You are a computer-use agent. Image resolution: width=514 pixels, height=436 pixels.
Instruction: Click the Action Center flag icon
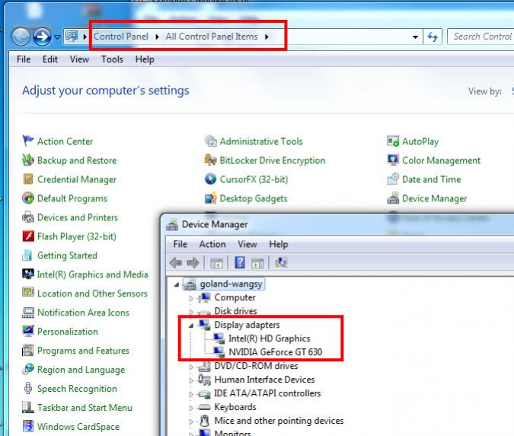[x=28, y=141]
